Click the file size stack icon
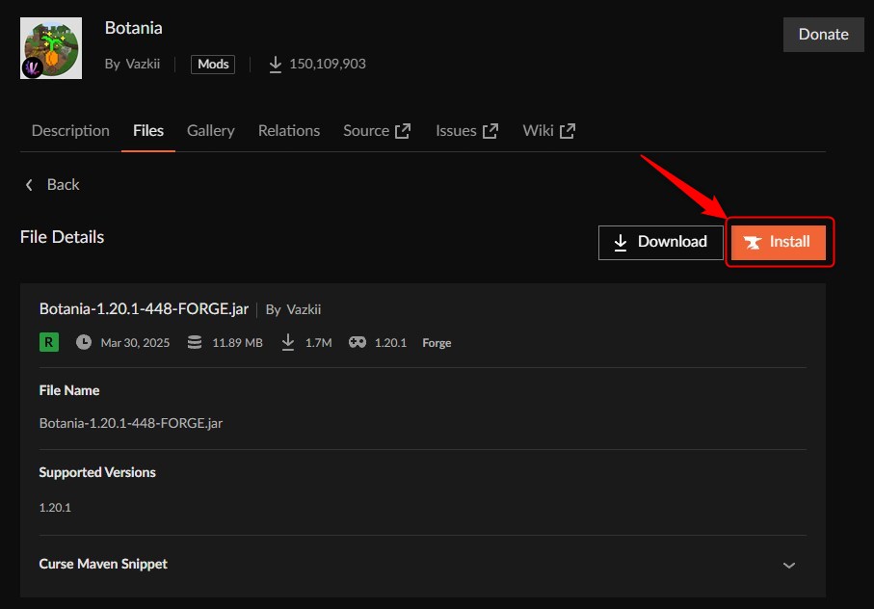 [x=195, y=342]
